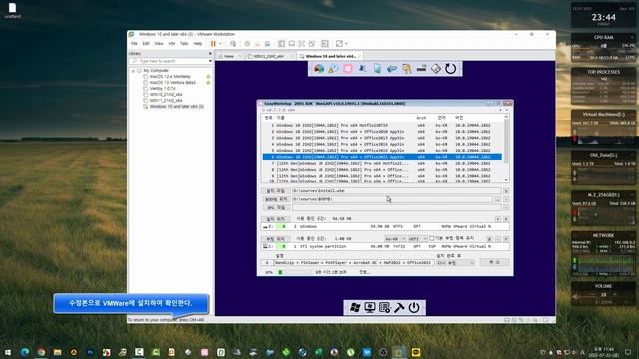This screenshot has width=639, height=359.
Task: Click the circular refresh arrow icon in PE toolbar
Action: click(x=450, y=69)
